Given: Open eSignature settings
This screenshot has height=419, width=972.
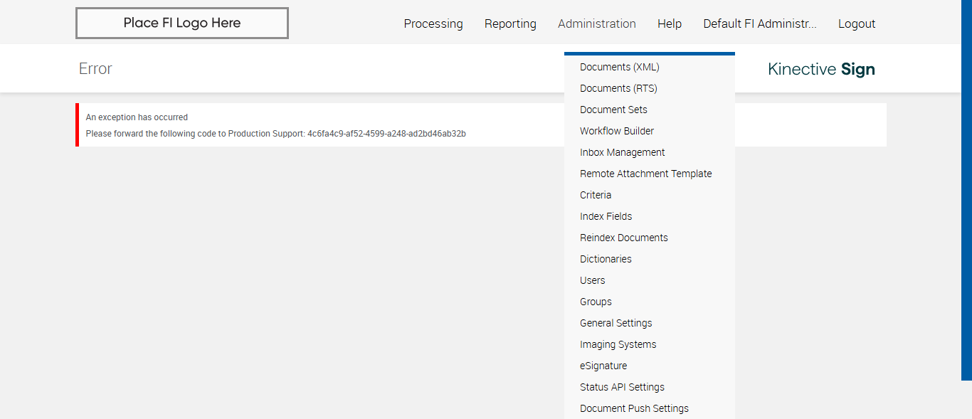Looking at the screenshot, I should tap(603, 366).
